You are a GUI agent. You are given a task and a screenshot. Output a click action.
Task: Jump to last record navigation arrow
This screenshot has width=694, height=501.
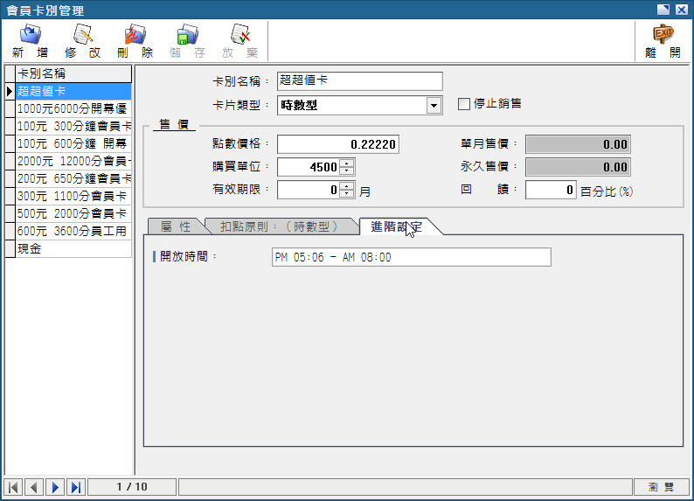click(x=75, y=487)
